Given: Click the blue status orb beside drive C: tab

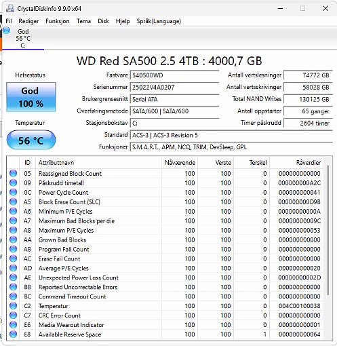Looking at the screenshot, I should click(7, 31).
